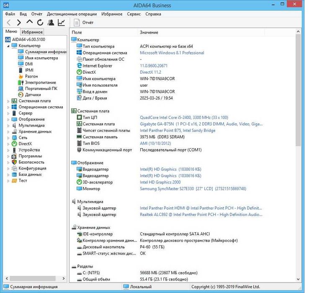Click the Системная память RAM icon
Viewport: 327px width, 293px height.
79,137
